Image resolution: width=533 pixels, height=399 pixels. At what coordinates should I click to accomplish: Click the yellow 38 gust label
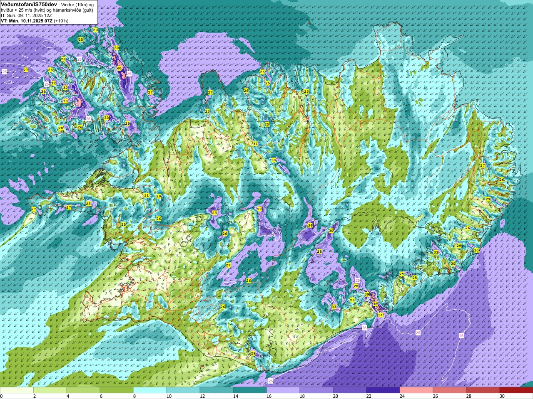click(x=375, y=304)
